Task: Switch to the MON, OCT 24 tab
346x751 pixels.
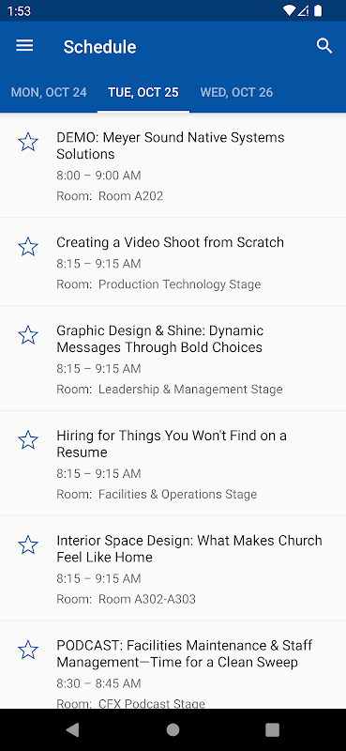Action: [x=49, y=92]
